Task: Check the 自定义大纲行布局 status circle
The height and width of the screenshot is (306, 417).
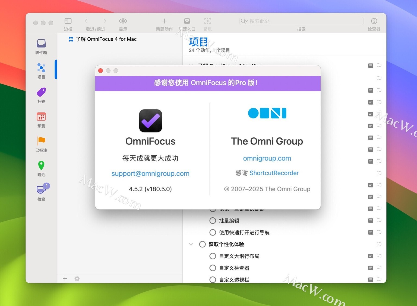Action: click(213, 256)
